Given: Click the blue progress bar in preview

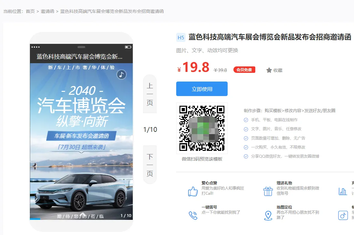Looking at the screenshot, I should (35, 219).
